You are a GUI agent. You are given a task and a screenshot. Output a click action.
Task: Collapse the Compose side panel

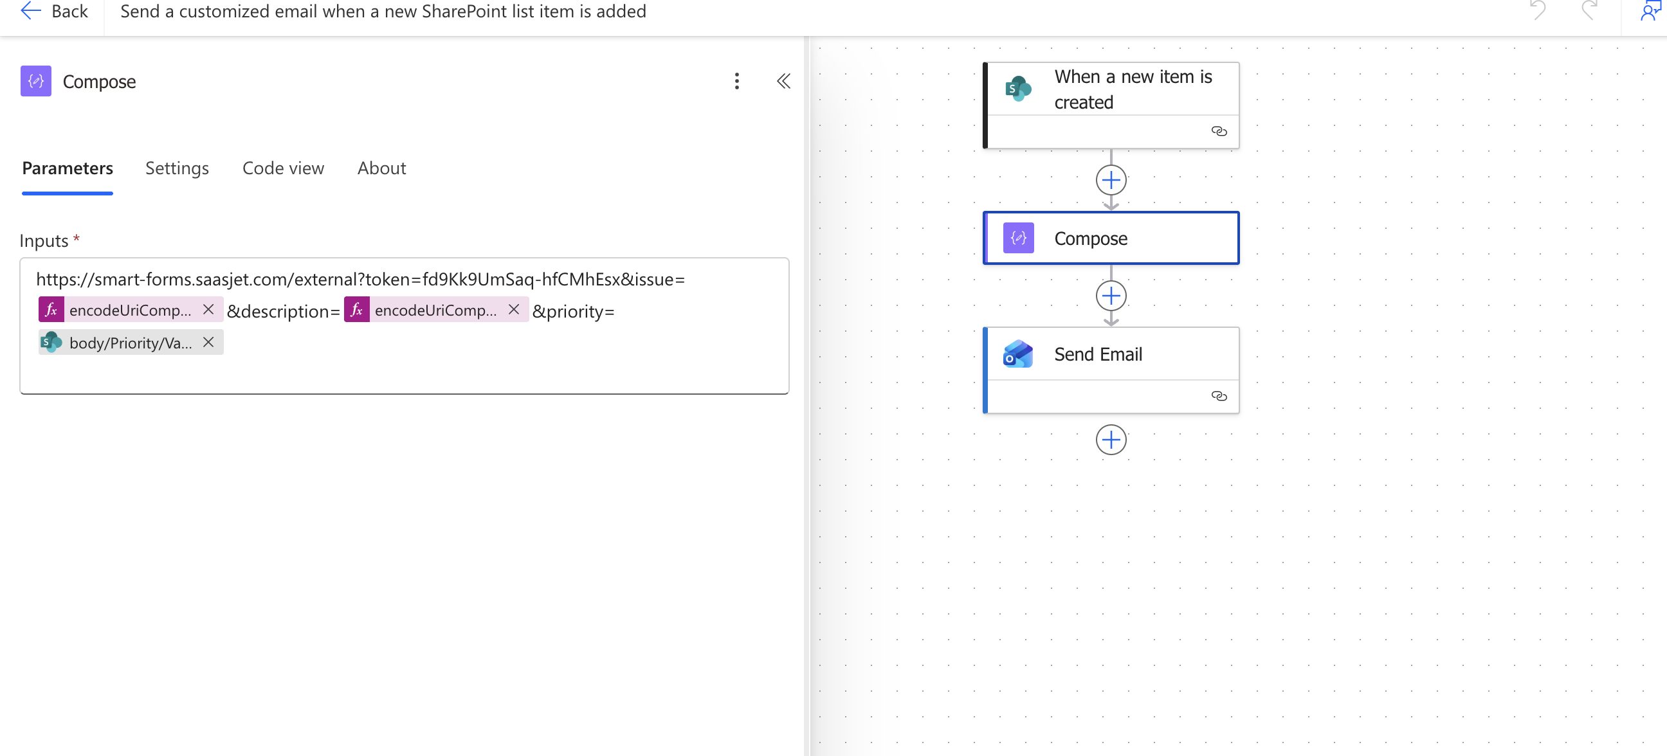point(783,81)
